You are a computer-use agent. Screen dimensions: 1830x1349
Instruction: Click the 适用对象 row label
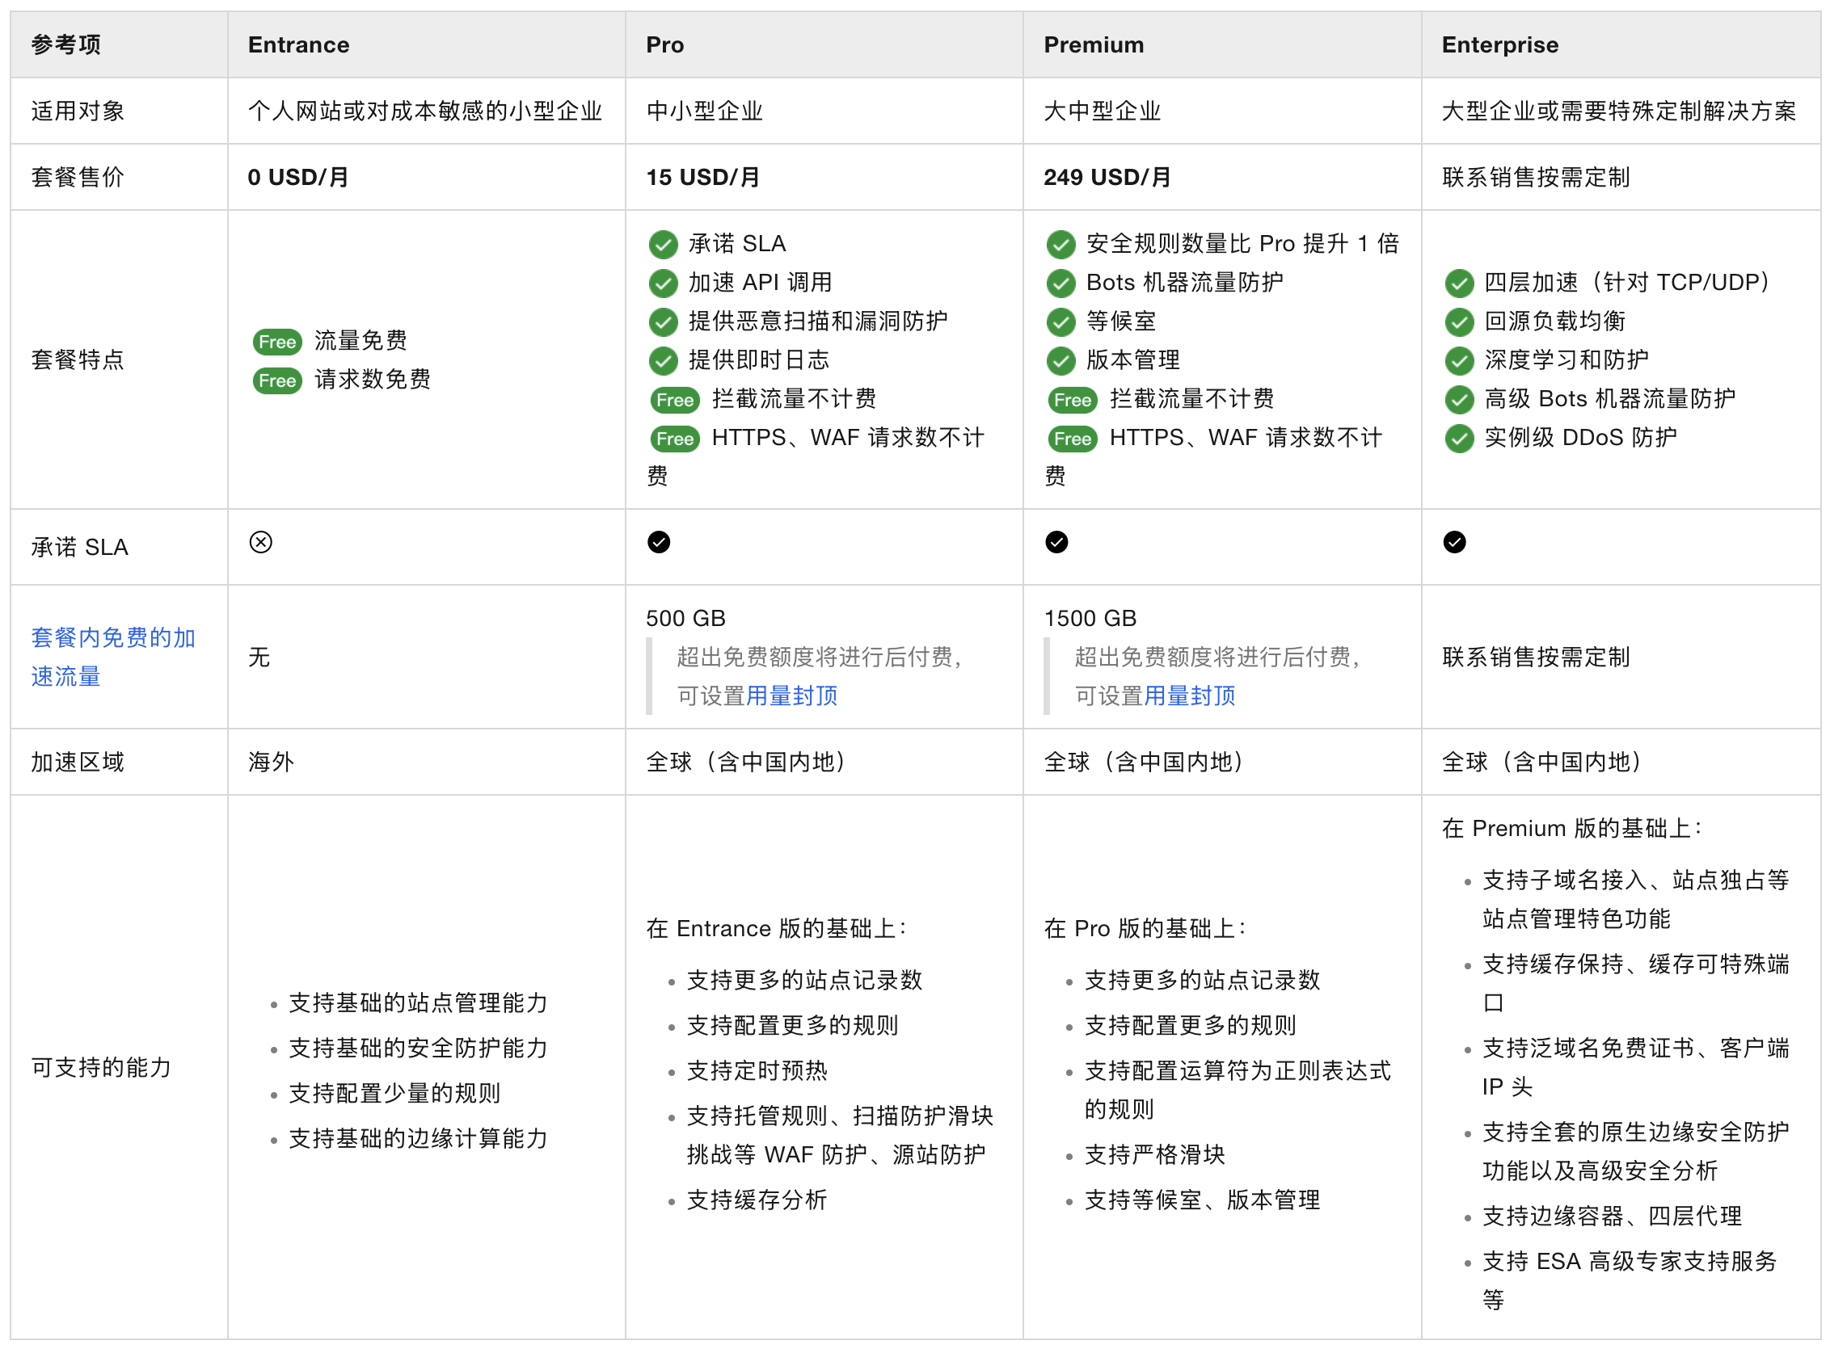(78, 111)
